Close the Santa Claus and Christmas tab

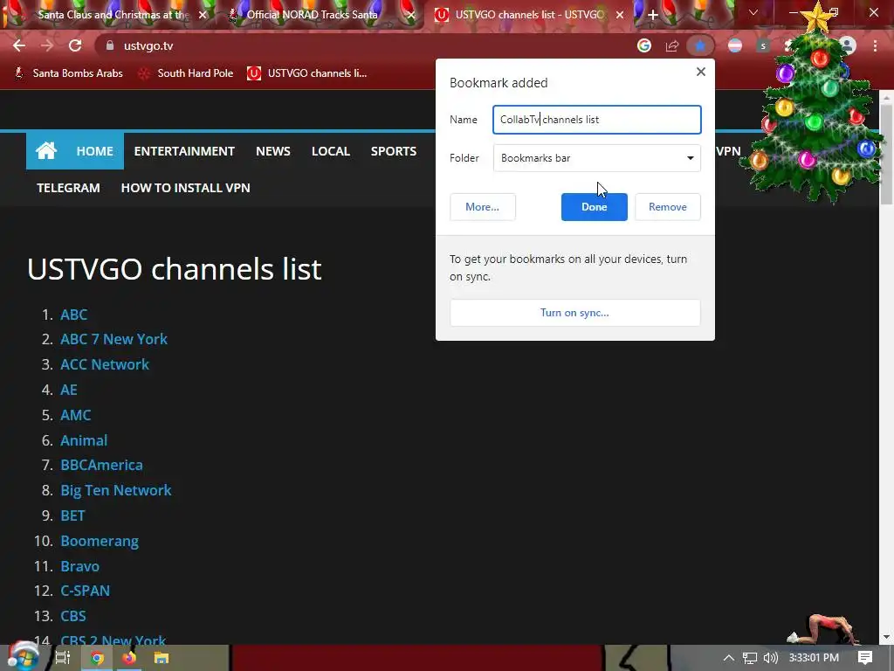pyautogui.click(x=203, y=15)
